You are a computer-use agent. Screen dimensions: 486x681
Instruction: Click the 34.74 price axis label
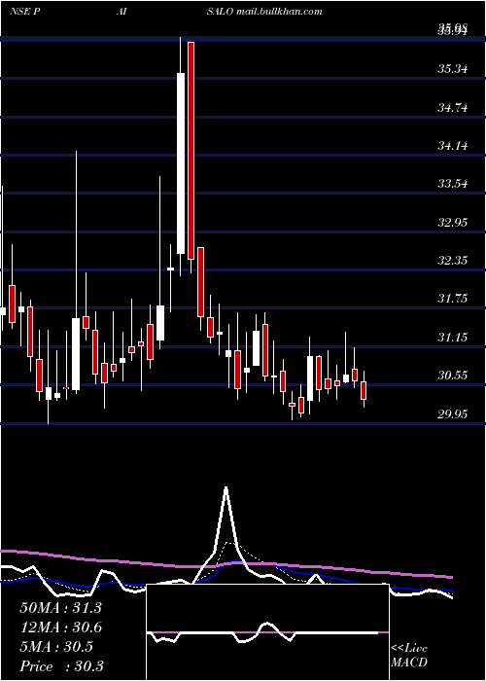point(453,107)
